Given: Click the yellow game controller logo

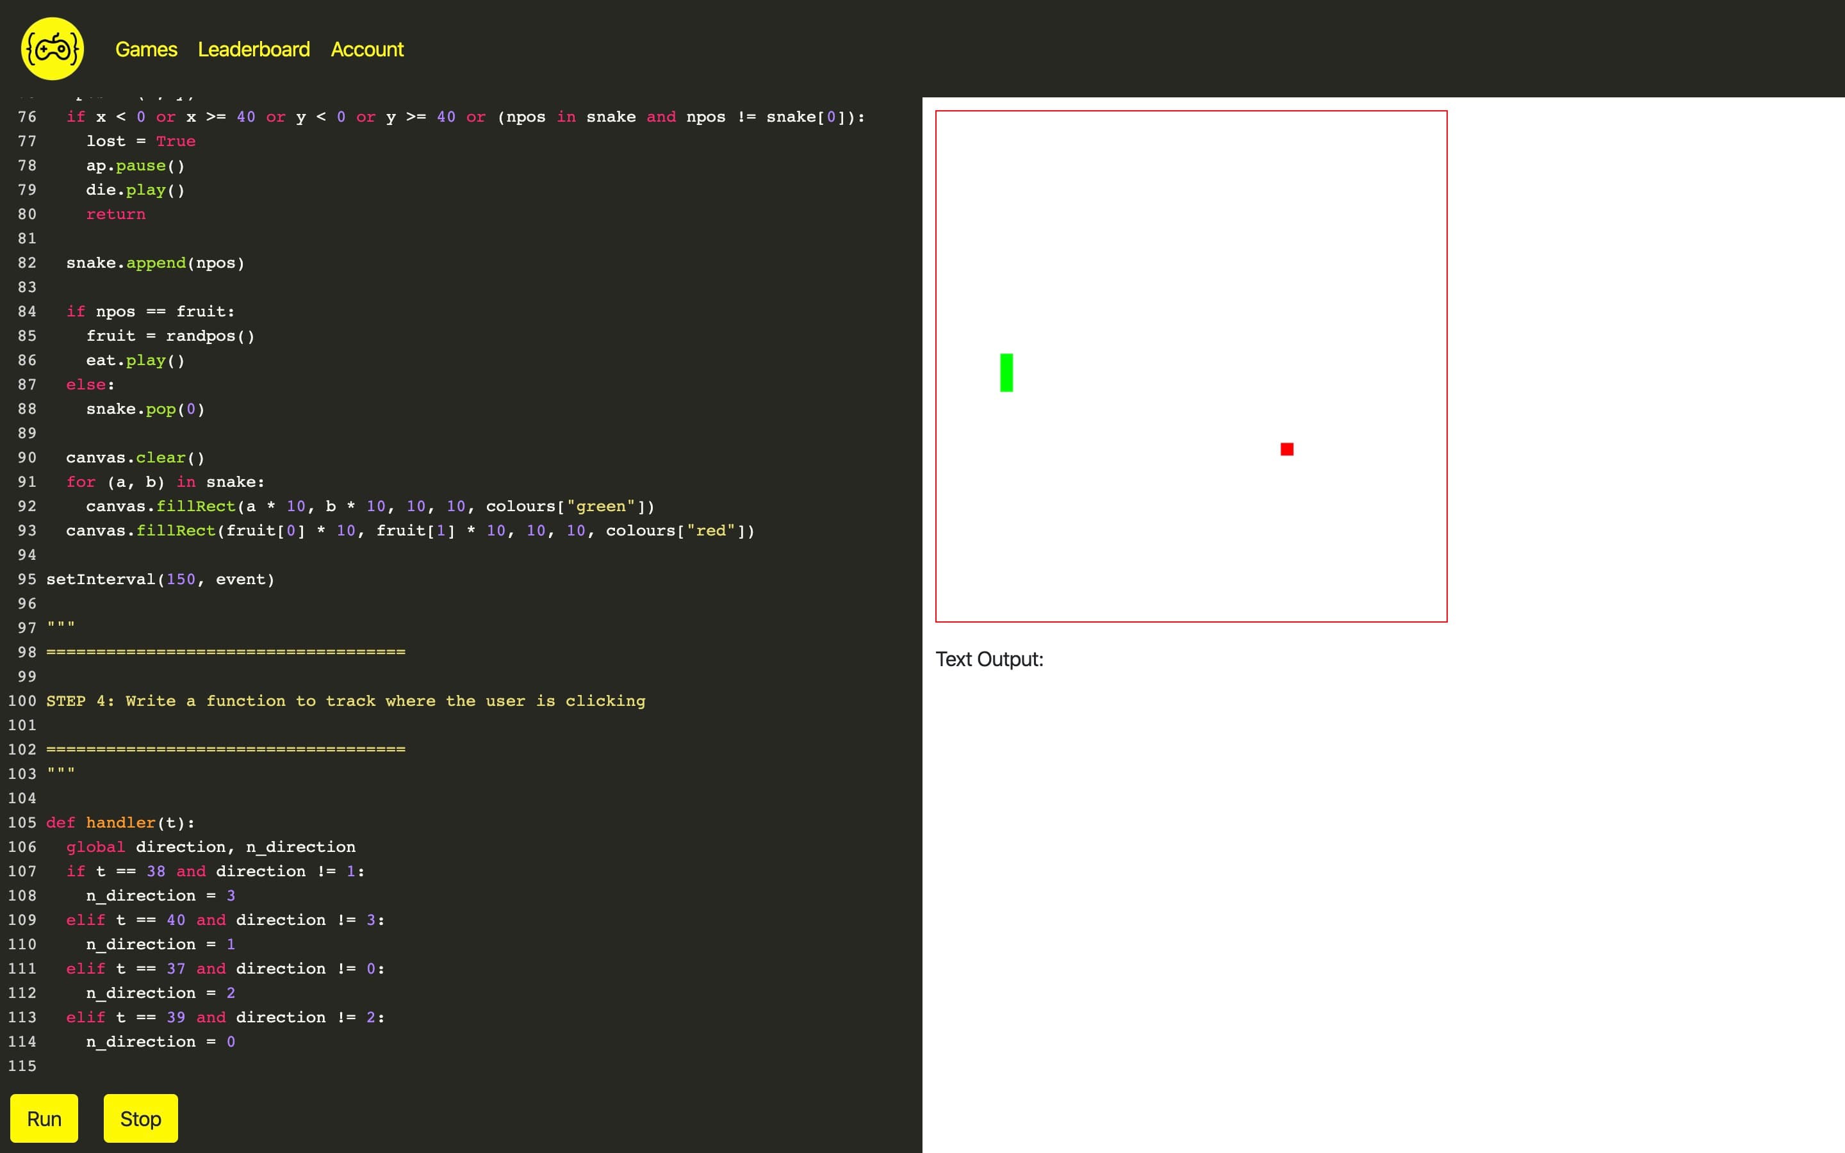Looking at the screenshot, I should click(52, 49).
